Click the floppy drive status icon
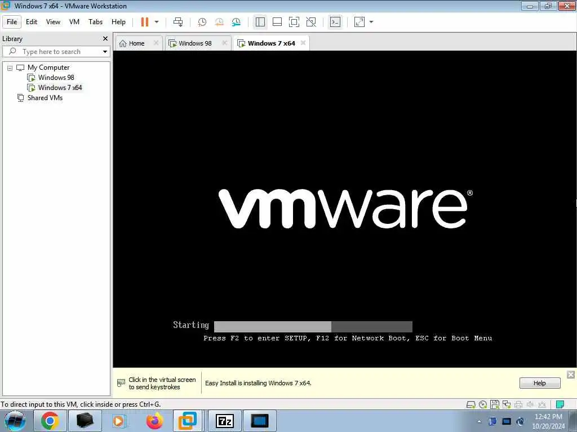577x432 pixels. click(x=495, y=404)
